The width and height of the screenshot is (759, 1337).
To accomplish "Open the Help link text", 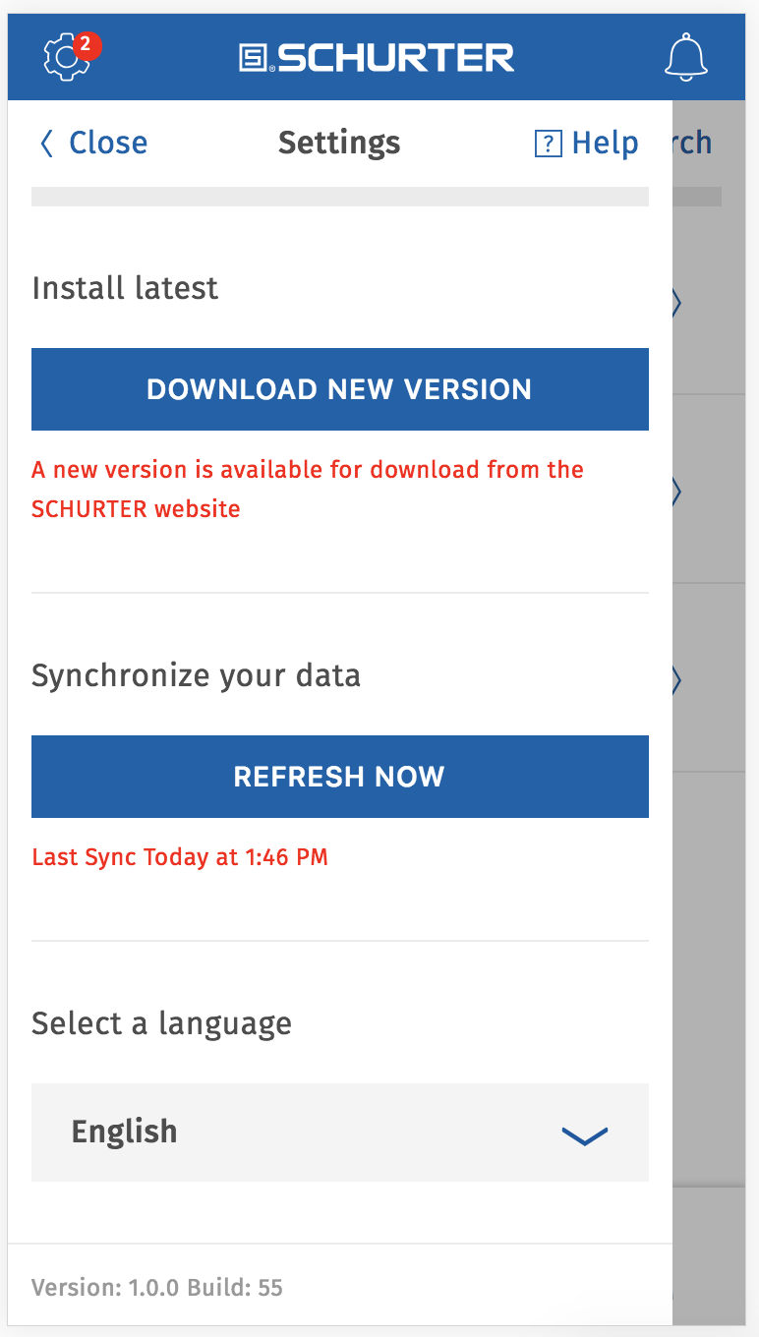I will (x=606, y=145).
